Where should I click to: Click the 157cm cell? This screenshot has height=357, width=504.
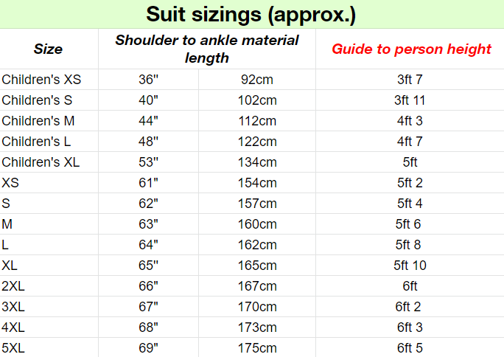(x=257, y=204)
